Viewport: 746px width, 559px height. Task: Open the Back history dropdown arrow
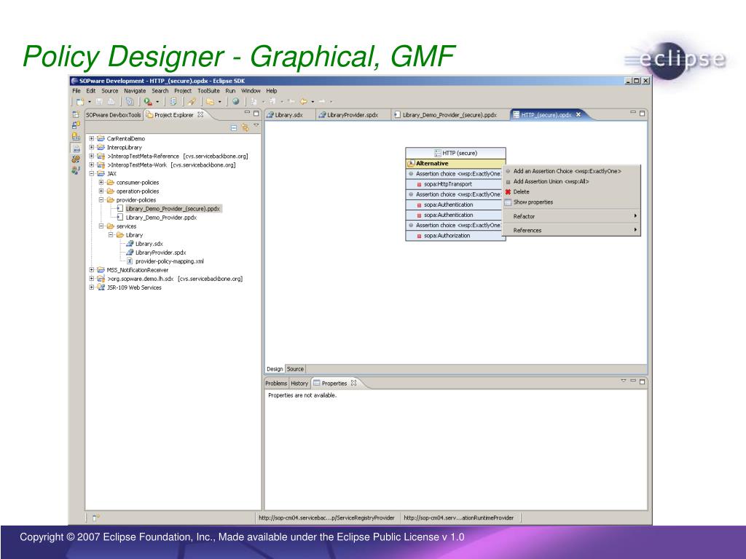point(313,102)
